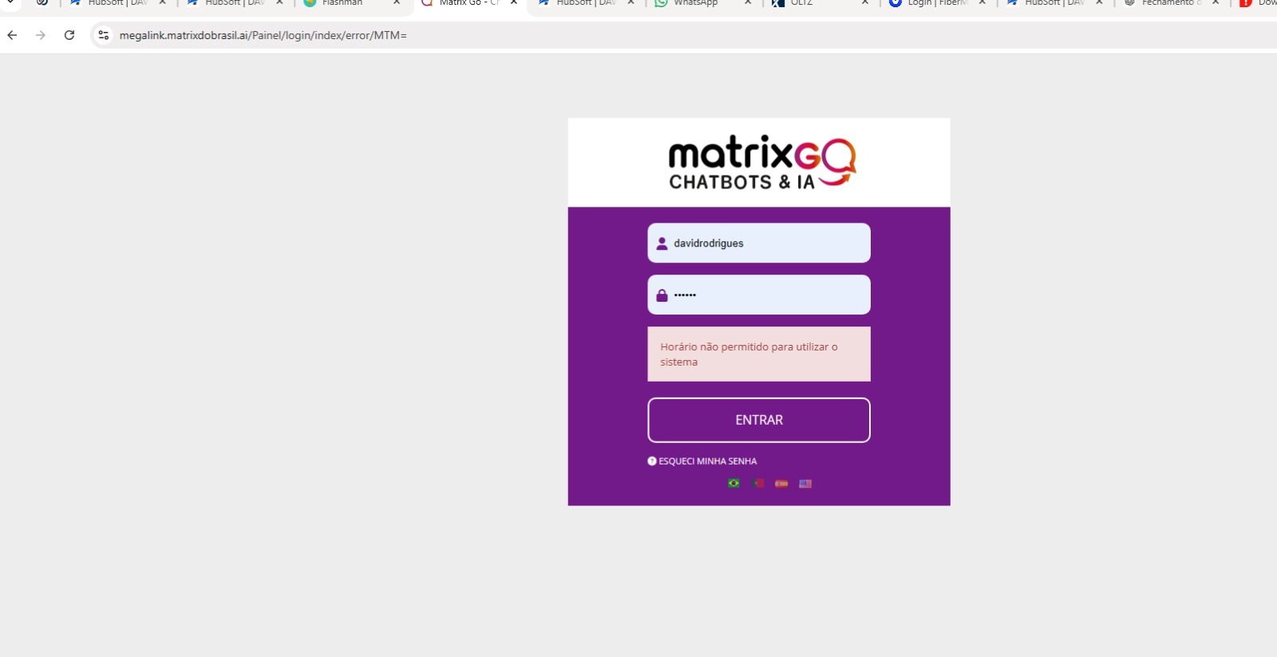Screen dimensions: 1277x657
Task: Click the question mark icon beside ESQUECI MINHA SENHA
Action: coord(651,461)
